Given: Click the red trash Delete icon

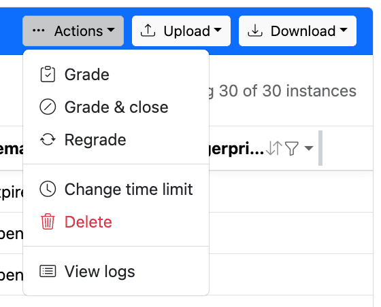Looking at the screenshot, I should [48, 221].
